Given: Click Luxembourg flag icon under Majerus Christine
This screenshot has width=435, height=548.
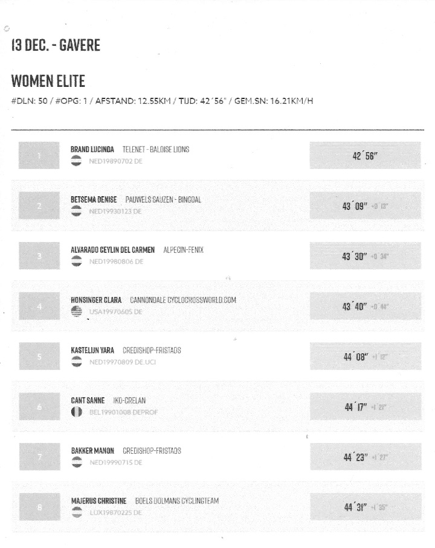Looking at the screenshot, I should click(x=77, y=512).
